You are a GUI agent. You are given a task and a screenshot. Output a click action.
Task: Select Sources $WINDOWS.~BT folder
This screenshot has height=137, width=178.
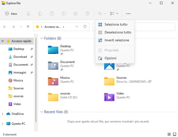(128, 81)
